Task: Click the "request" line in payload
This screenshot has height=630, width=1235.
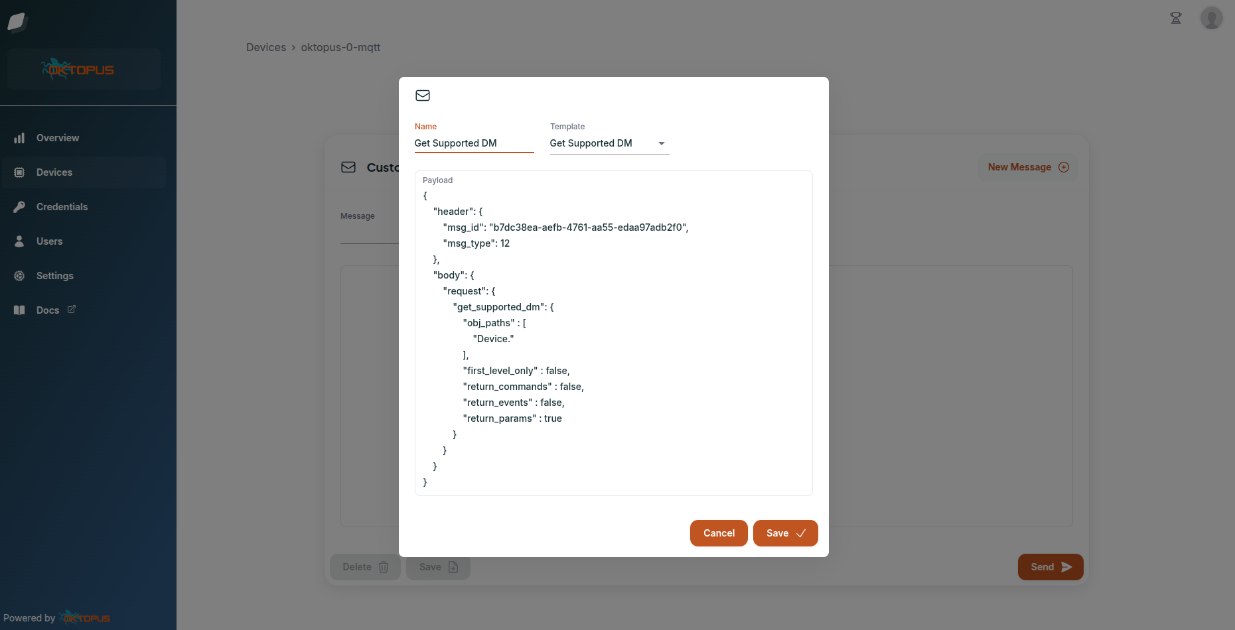Action: (469, 291)
